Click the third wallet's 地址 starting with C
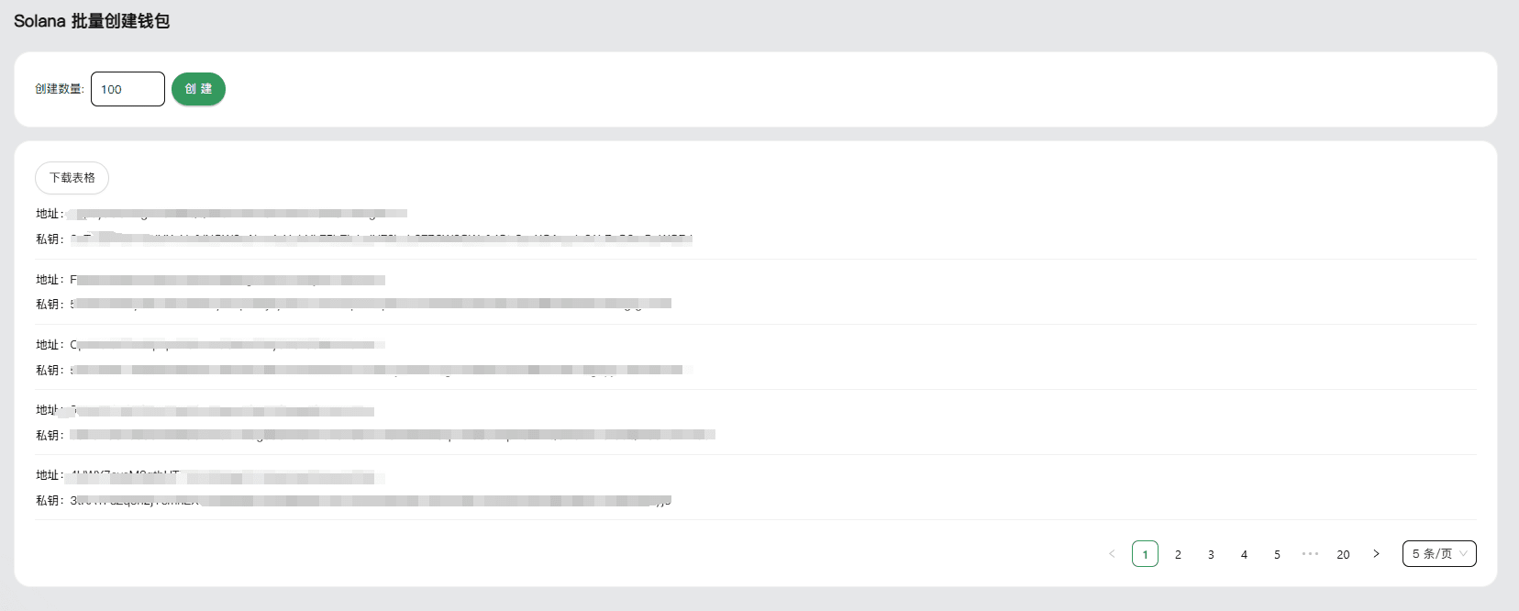This screenshot has height=611, width=1519. tap(227, 345)
